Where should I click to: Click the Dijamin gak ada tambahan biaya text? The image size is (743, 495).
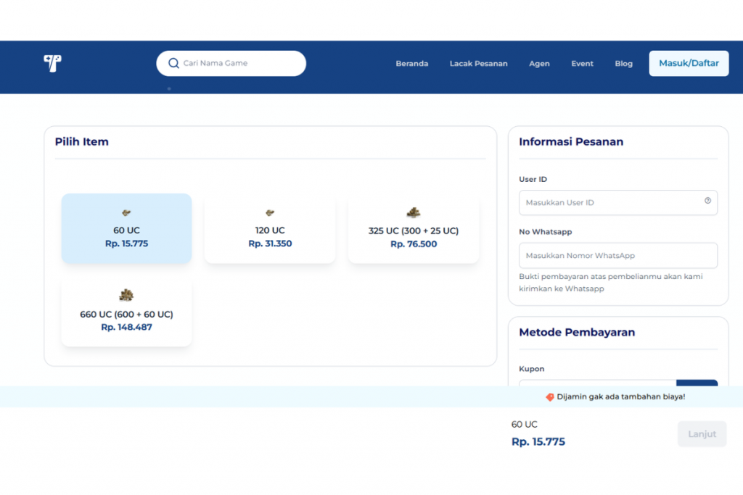621,396
